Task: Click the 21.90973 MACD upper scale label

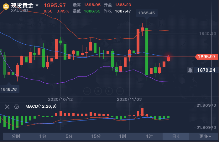Action: tap(206, 105)
